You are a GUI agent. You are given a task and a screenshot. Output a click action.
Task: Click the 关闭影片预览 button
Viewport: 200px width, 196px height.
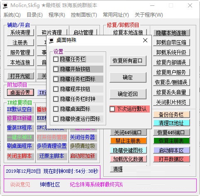(x=171, y=102)
